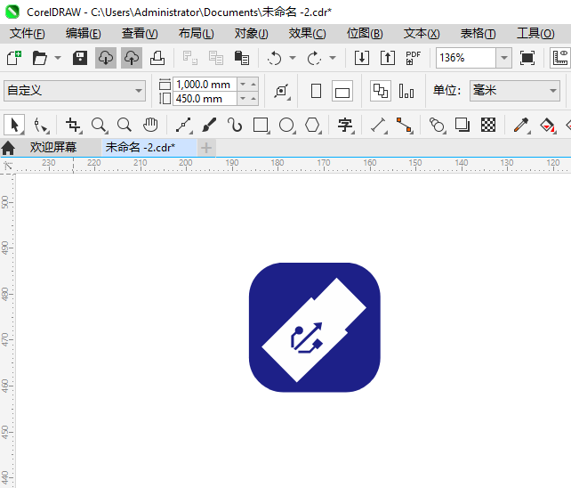Open the 编辑(E) menu

tap(84, 34)
